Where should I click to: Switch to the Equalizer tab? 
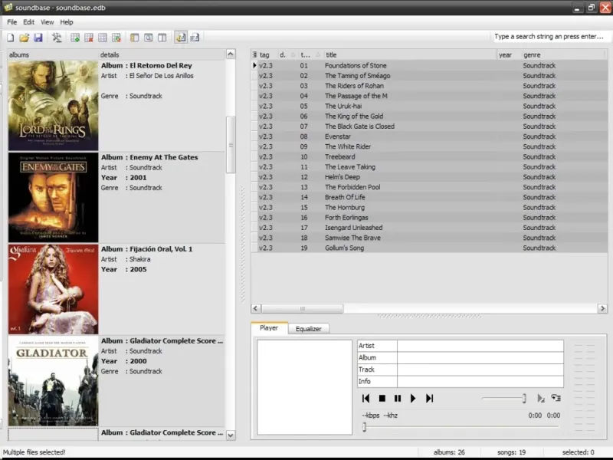point(309,329)
